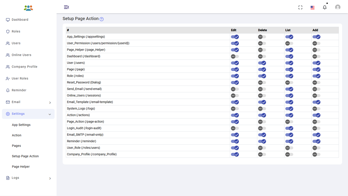
Task: Click the help question mark icon
Action: [x=101, y=19]
